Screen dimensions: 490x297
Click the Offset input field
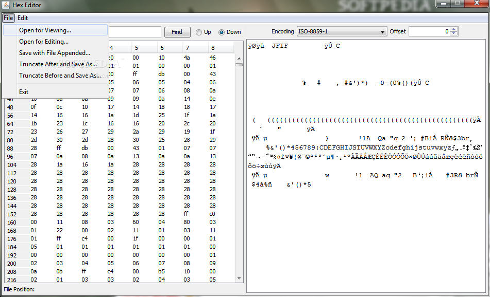[429, 31]
